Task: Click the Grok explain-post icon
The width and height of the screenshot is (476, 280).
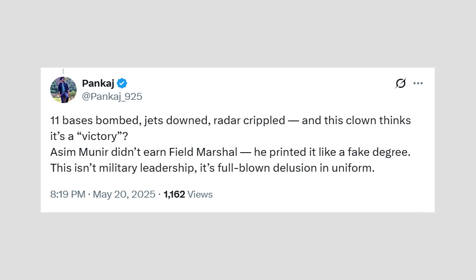Action: [401, 83]
